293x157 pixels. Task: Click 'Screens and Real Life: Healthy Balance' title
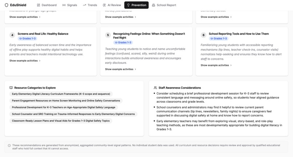[x=43, y=34]
